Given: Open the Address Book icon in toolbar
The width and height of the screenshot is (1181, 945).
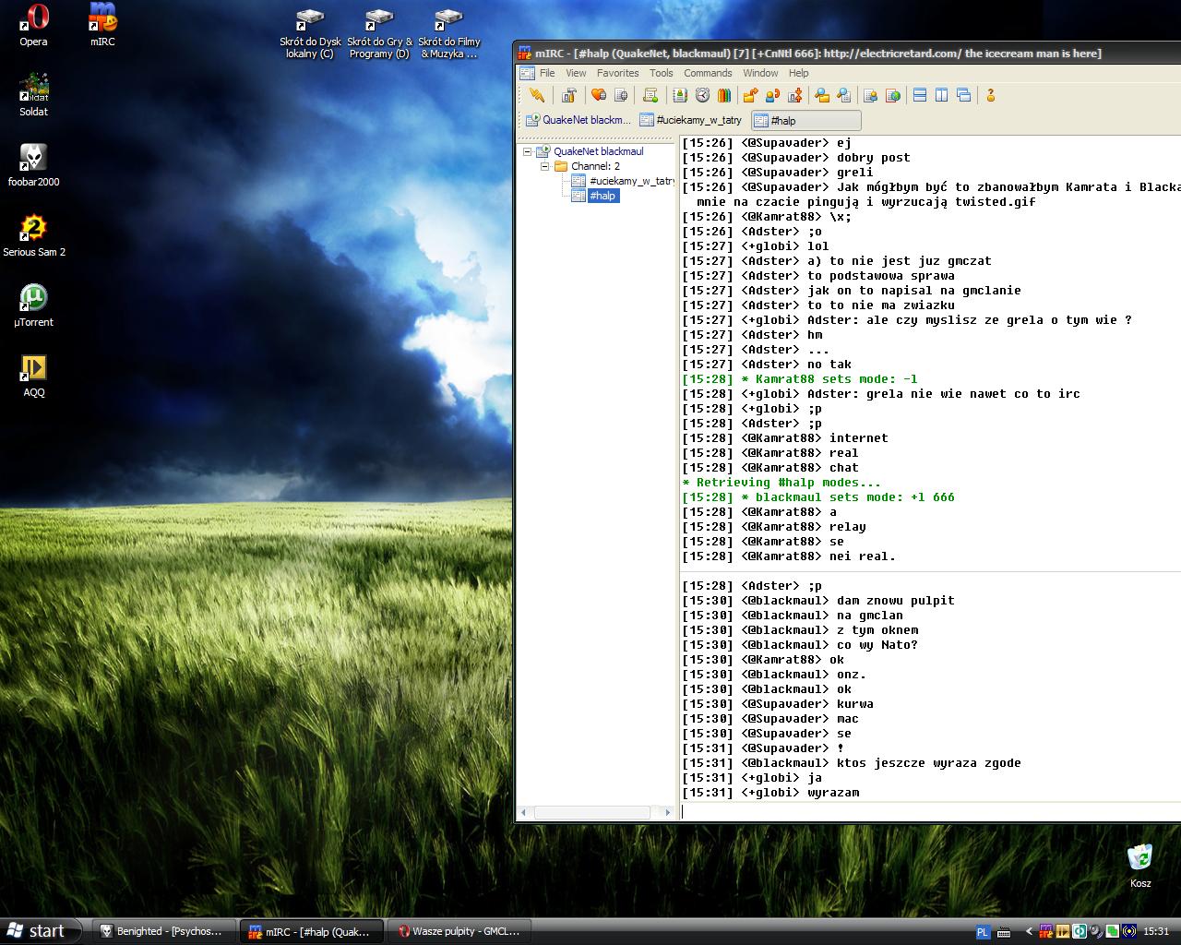Looking at the screenshot, I should click(x=680, y=95).
